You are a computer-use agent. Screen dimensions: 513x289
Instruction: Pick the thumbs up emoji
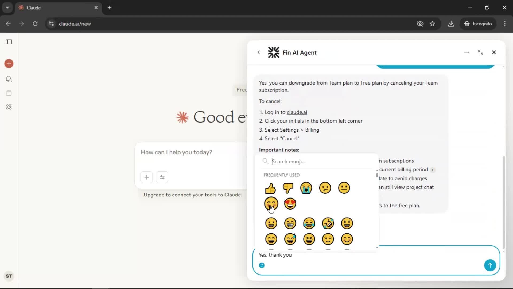click(270, 188)
